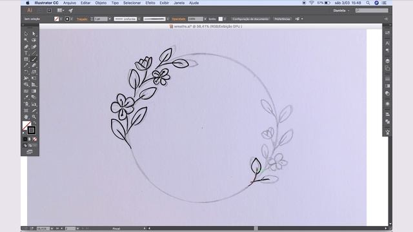Screen dimensions: 413x232
Task: Set paint mode to None
Action: (x=35, y=139)
